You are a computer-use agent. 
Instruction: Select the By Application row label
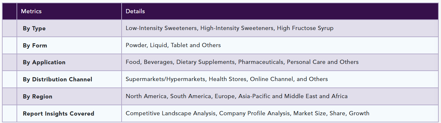[x=44, y=62]
